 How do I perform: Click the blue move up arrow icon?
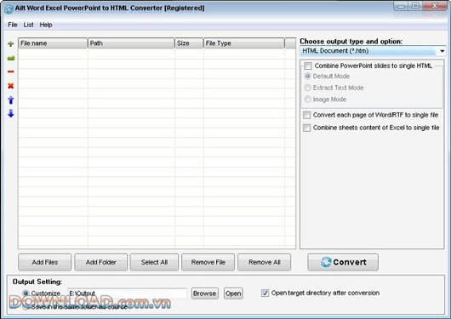point(11,100)
